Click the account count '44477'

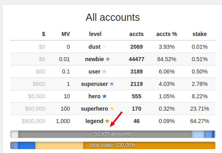pos(137,59)
